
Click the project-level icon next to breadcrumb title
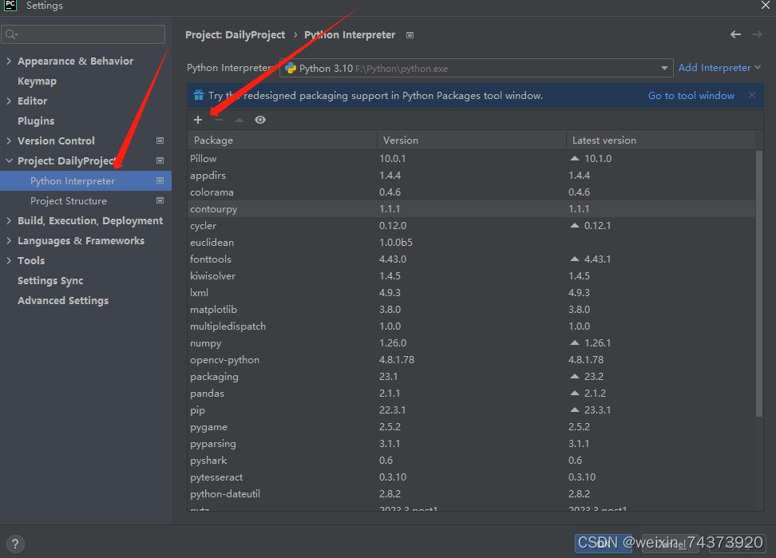coord(410,35)
